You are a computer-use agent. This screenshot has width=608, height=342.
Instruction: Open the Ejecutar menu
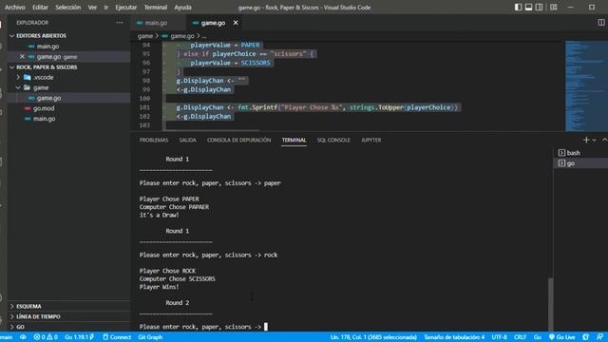(126, 8)
